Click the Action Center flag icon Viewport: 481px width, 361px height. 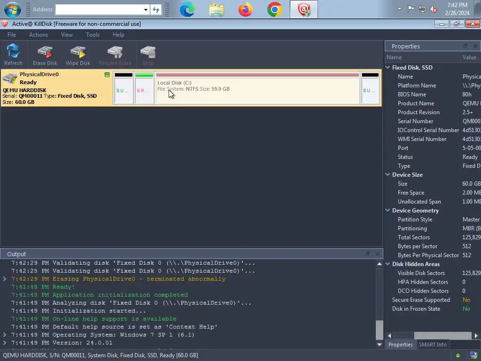click(x=411, y=9)
